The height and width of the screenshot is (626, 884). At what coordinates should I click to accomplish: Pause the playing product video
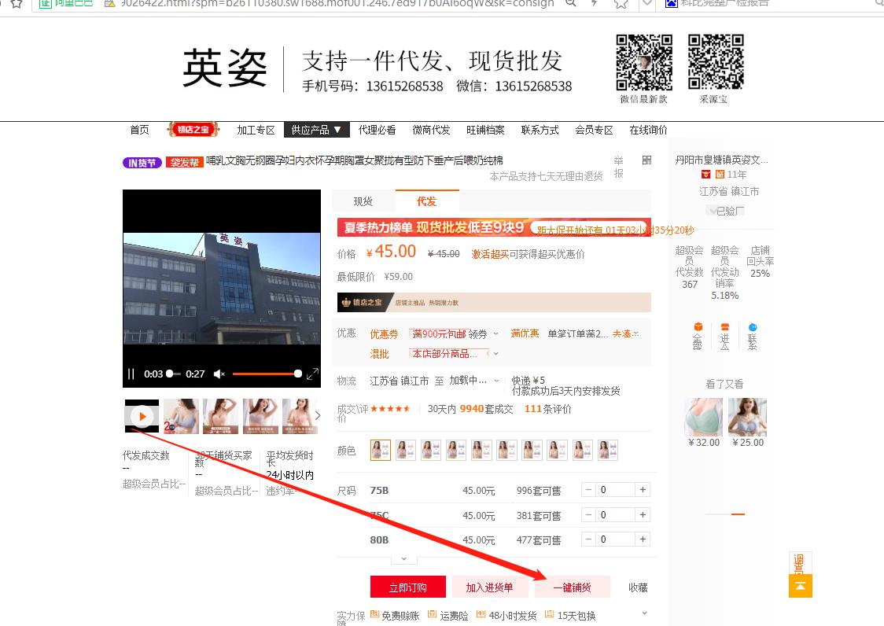pos(131,374)
